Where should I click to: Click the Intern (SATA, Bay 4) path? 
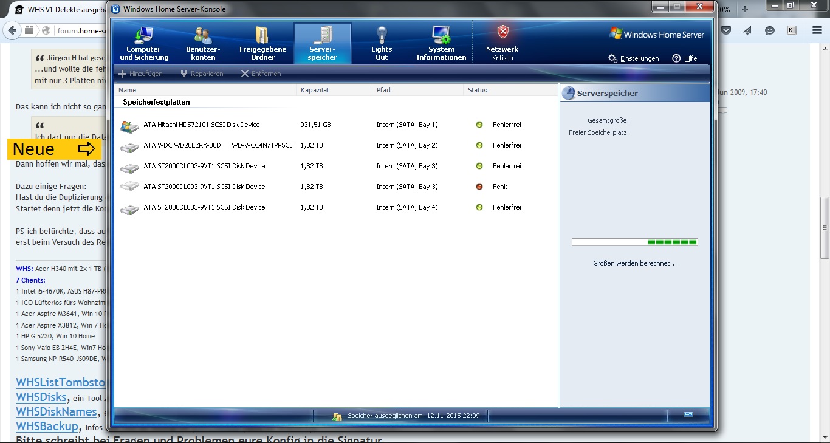406,207
